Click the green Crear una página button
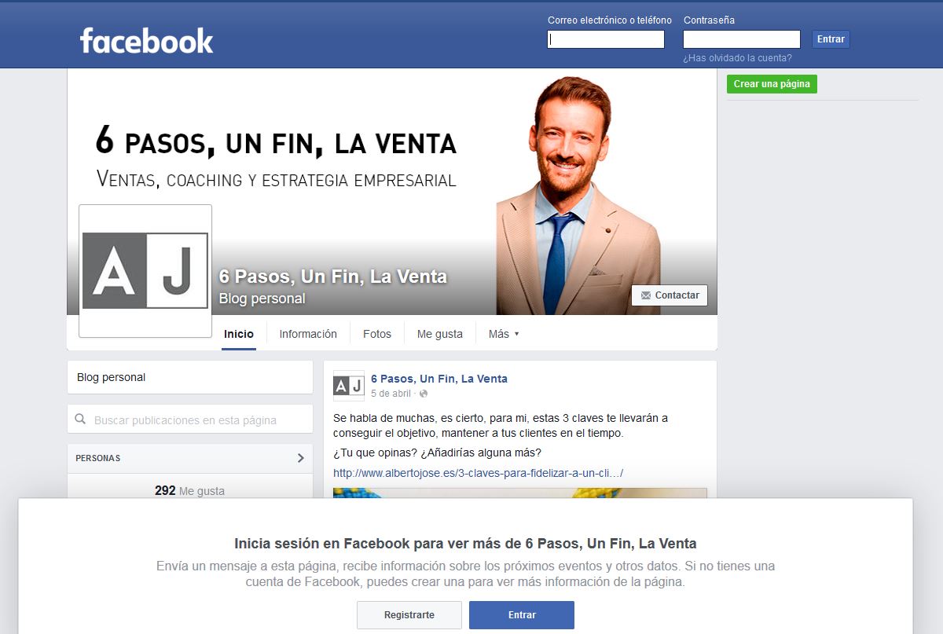Image resolution: width=943 pixels, height=634 pixels. tap(772, 84)
